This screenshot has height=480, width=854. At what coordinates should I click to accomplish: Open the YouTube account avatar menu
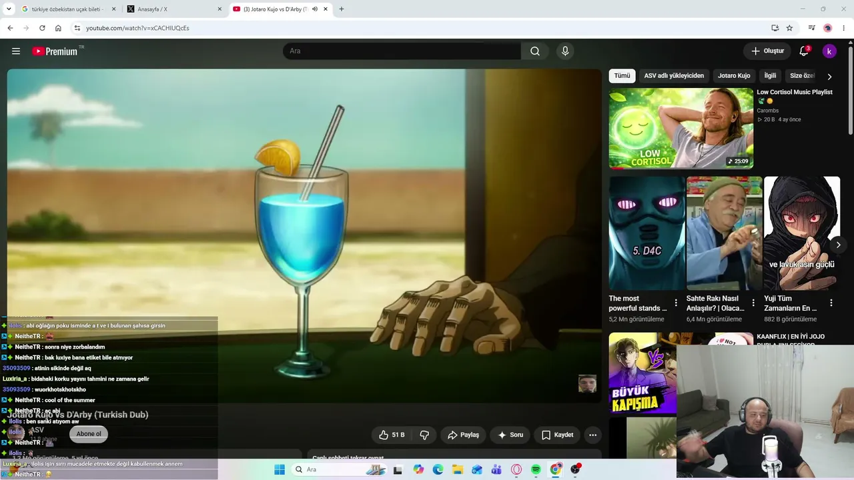click(829, 51)
